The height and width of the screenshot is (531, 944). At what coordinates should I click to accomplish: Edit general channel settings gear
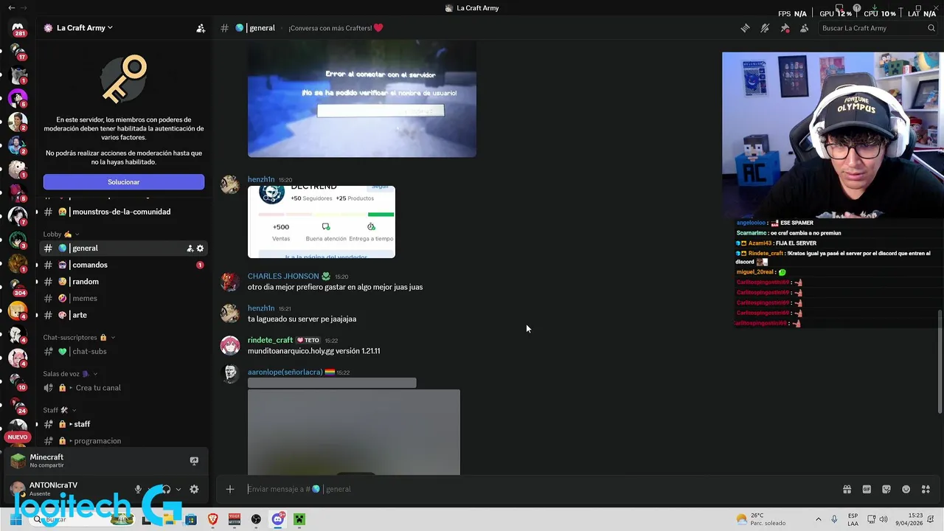pos(200,249)
